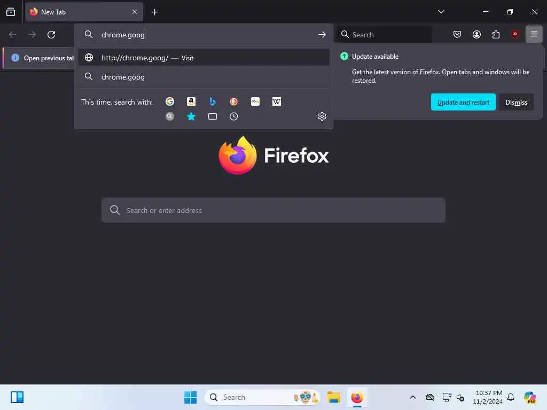Image resolution: width=547 pixels, height=410 pixels.
Task: Click the Go arrow in the address bar
Action: pos(322,35)
